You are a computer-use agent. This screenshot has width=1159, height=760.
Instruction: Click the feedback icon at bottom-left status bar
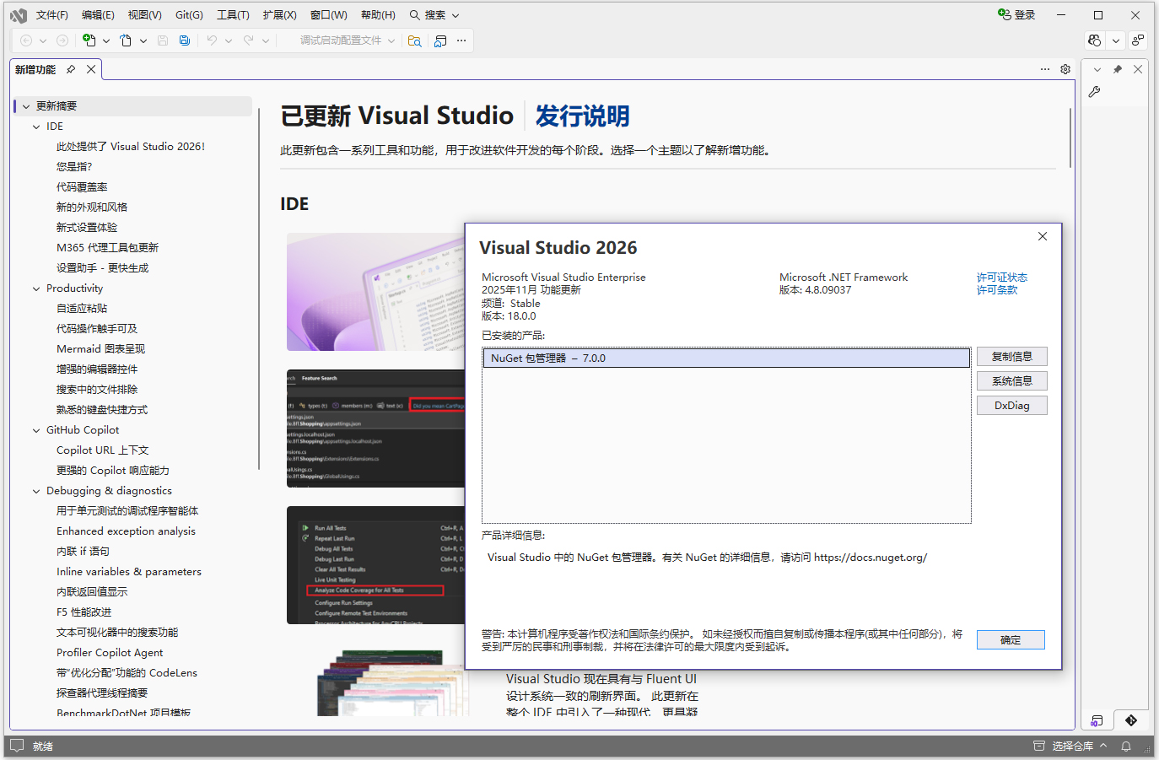tap(17, 746)
